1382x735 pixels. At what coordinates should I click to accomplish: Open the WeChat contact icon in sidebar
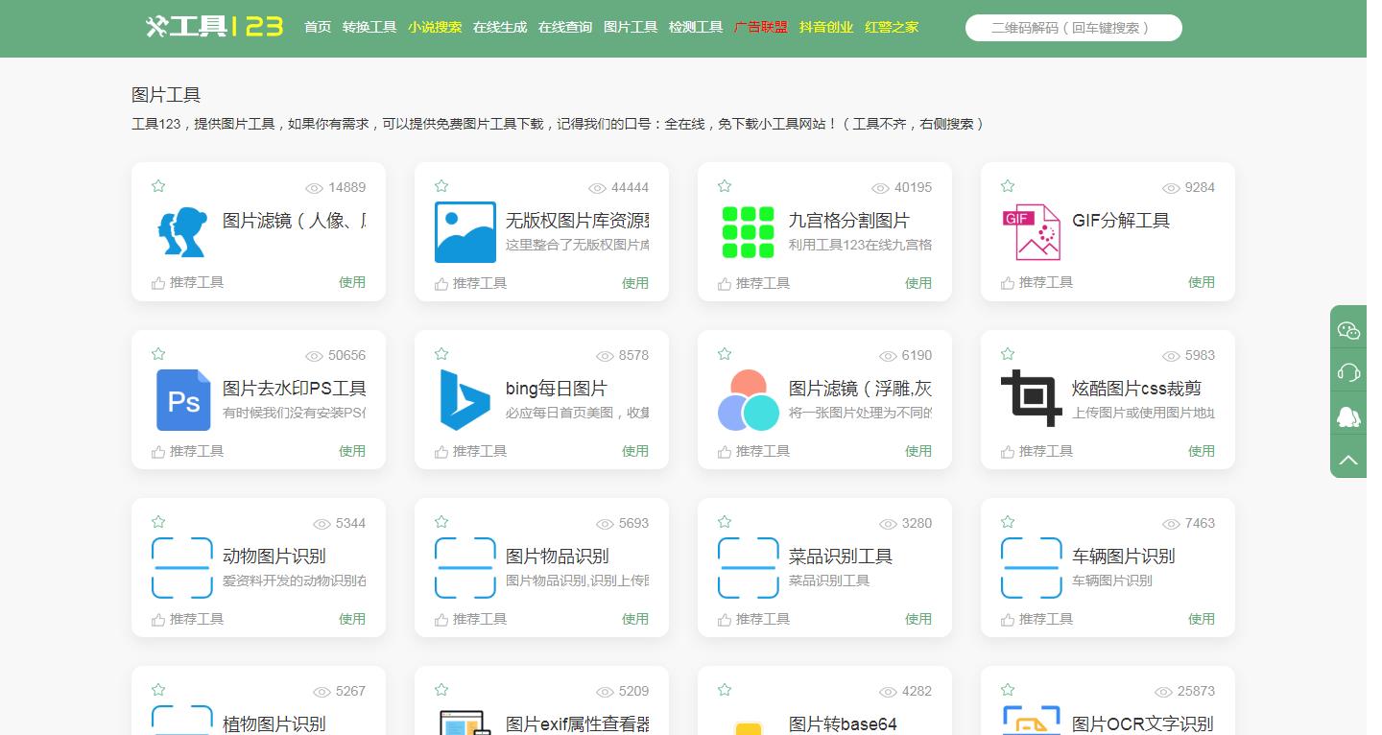(1347, 329)
